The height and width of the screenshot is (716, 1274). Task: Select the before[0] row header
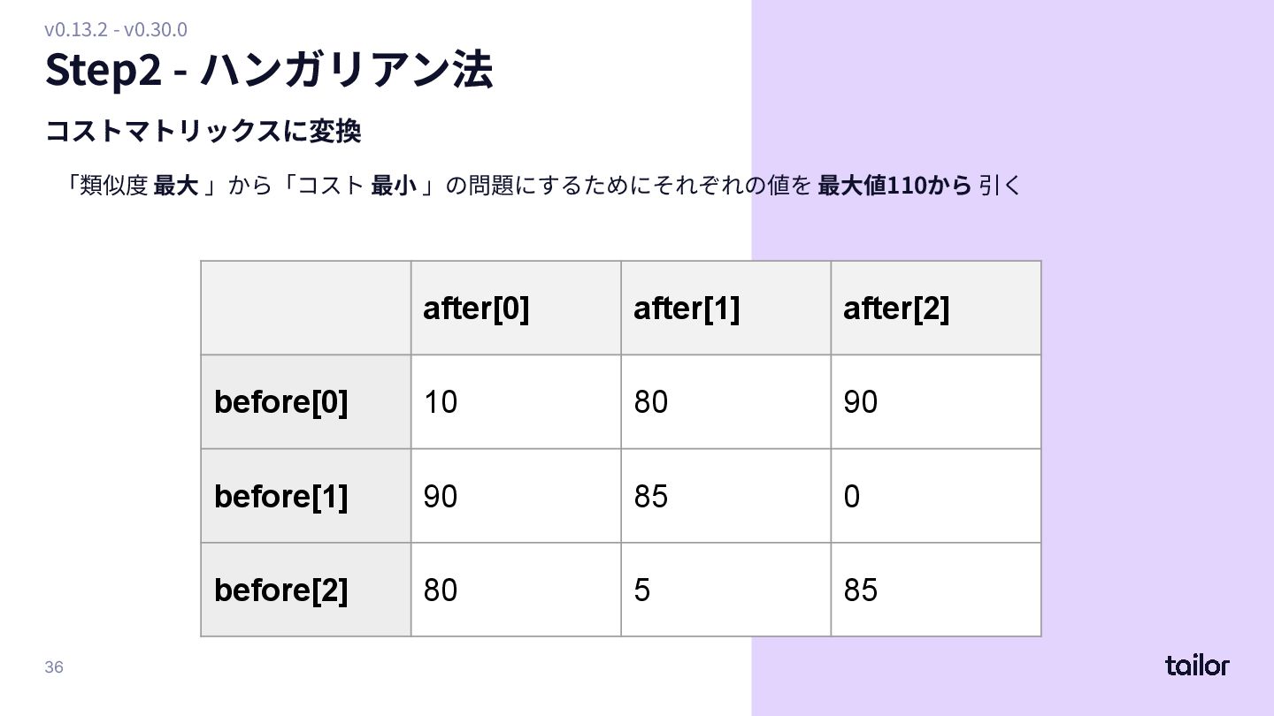click(306, 402)
